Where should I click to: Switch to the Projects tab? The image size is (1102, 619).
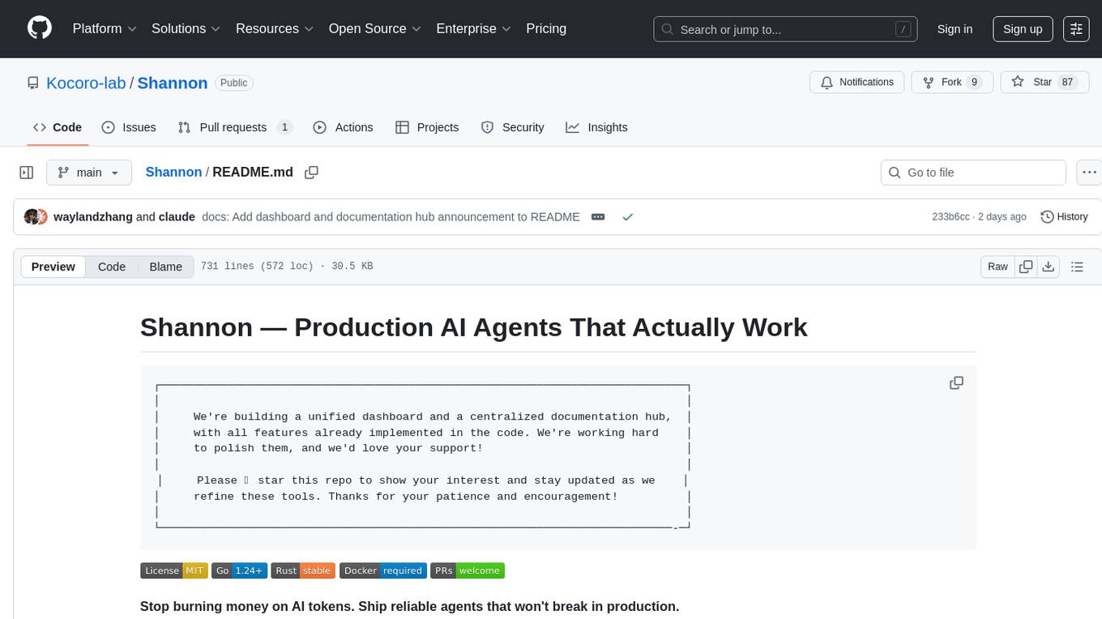(x=427, y=127)
